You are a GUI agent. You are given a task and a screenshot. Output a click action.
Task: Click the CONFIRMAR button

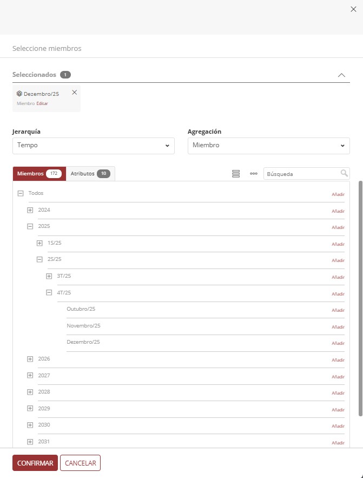pos(35,463)
